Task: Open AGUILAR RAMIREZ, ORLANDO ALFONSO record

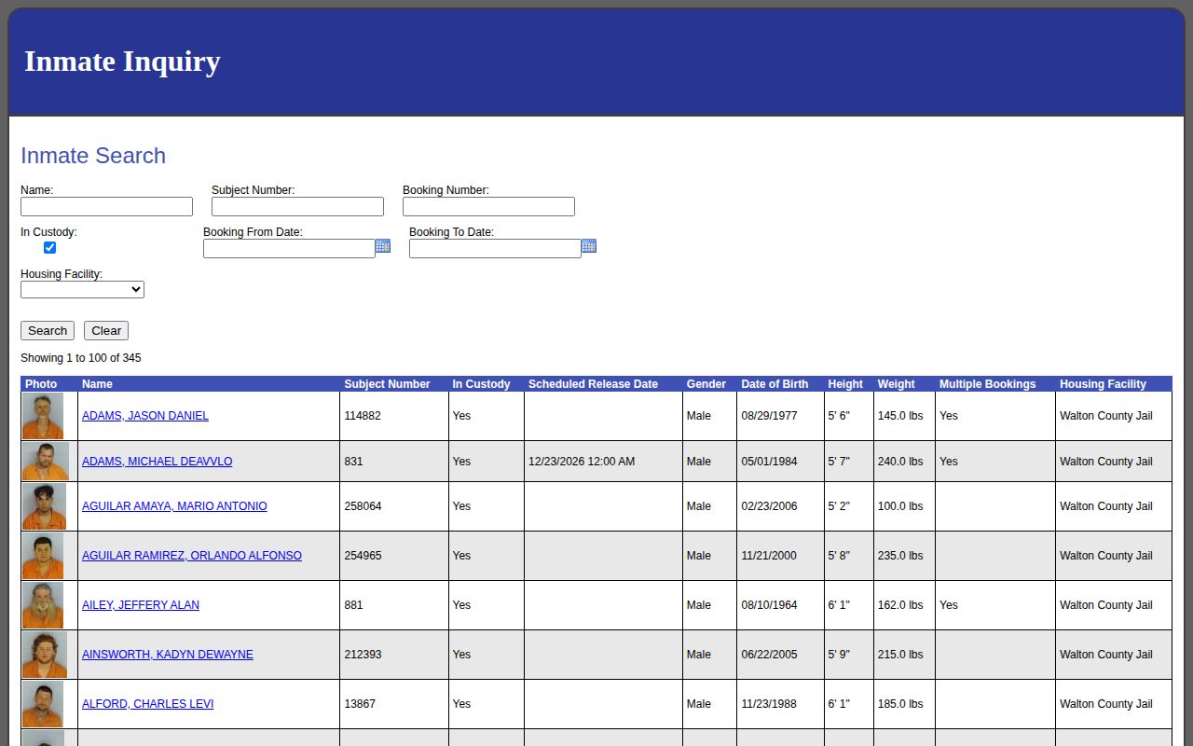Action: pyautogui.click(x=192, y=556)
